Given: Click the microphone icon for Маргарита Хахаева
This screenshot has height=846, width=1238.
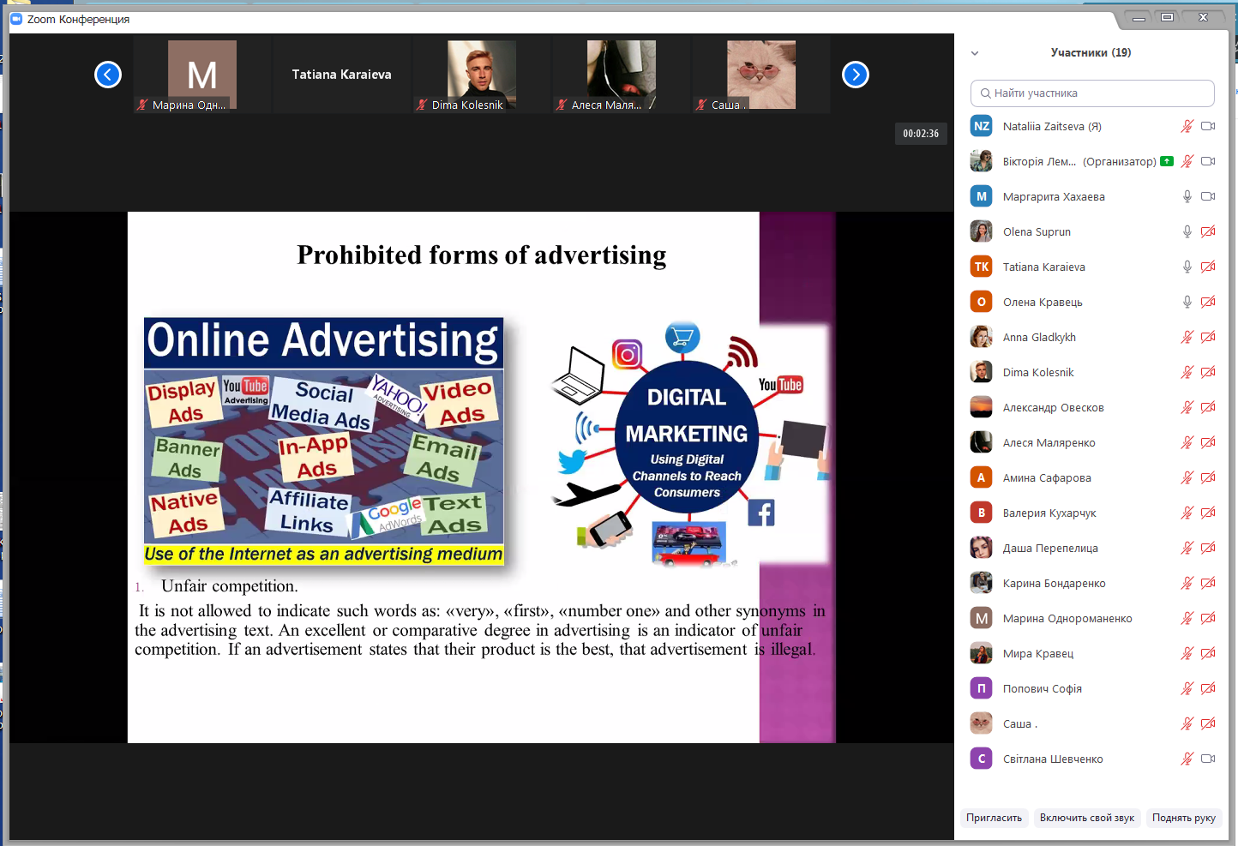Looking at the screenshot, I should click(1187, 196).
